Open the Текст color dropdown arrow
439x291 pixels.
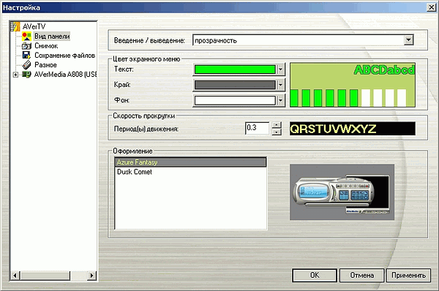pyautogui.click(x=280, y=69)
